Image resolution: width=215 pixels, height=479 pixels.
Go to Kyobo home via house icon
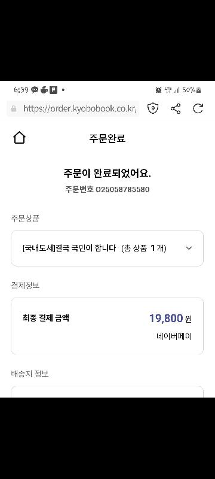(19, 138)
